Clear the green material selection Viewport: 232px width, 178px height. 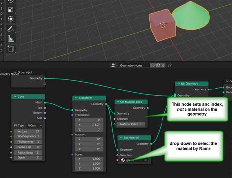145,160
